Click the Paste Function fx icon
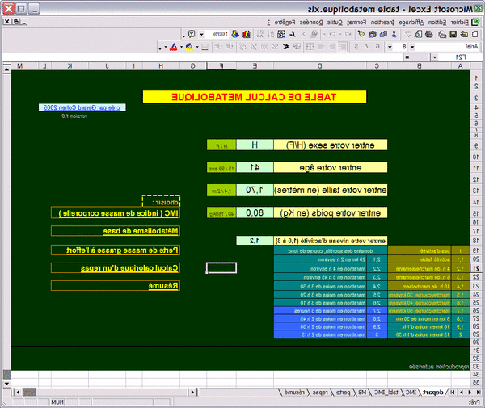The height and width of the screenshot is (408, 485). [293, 34]
